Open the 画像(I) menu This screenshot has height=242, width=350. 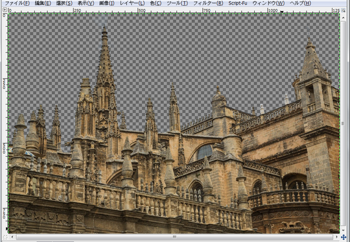(x=107, y=3)
